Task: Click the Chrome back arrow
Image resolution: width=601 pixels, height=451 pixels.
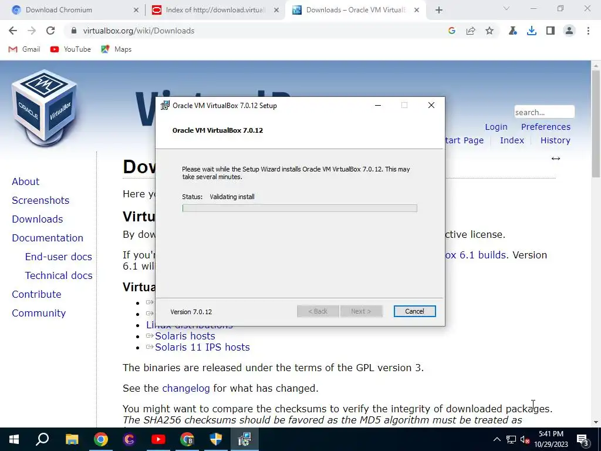Action: [13, 31]
